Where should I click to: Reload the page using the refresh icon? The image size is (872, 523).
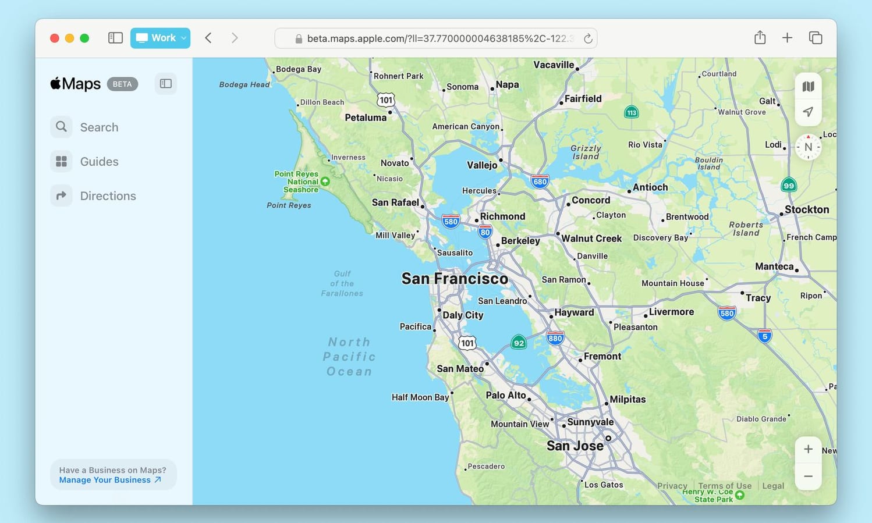[588, 38]
